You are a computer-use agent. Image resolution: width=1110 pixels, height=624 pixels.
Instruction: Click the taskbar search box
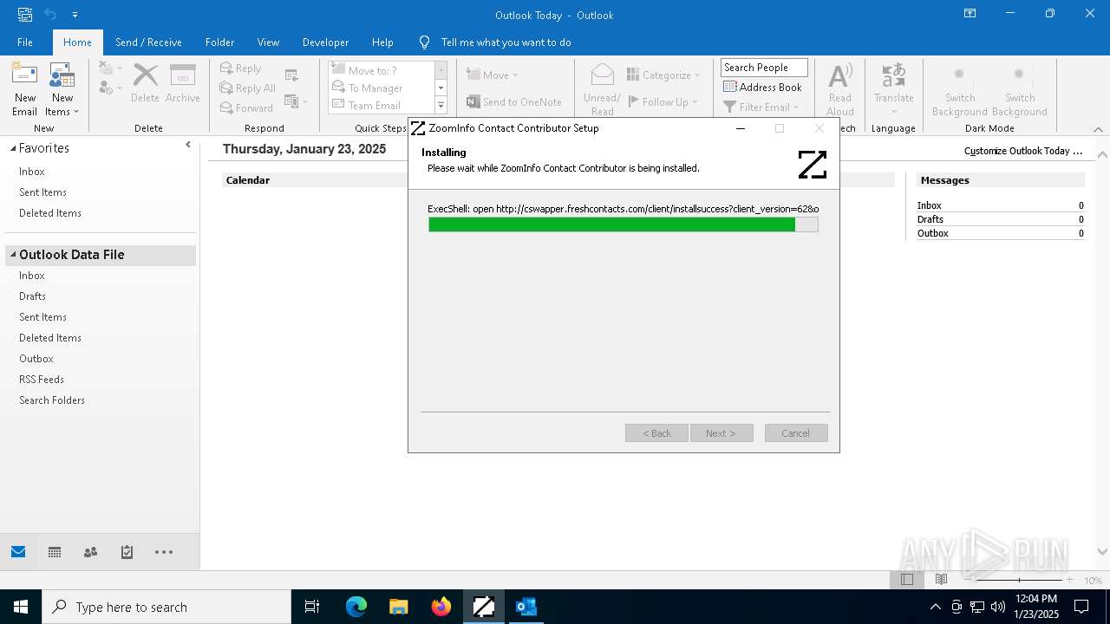click(x=166, y=607)
